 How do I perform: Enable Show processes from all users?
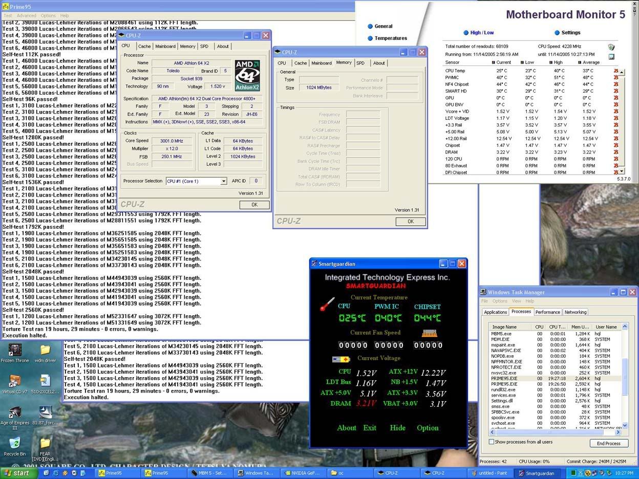coord(492,442)
